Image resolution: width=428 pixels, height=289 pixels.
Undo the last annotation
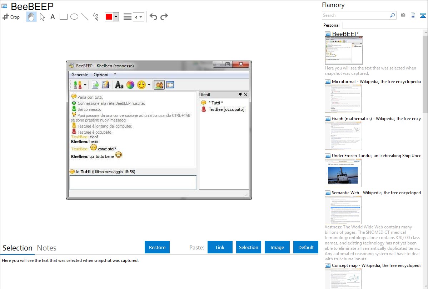(153, 17)
